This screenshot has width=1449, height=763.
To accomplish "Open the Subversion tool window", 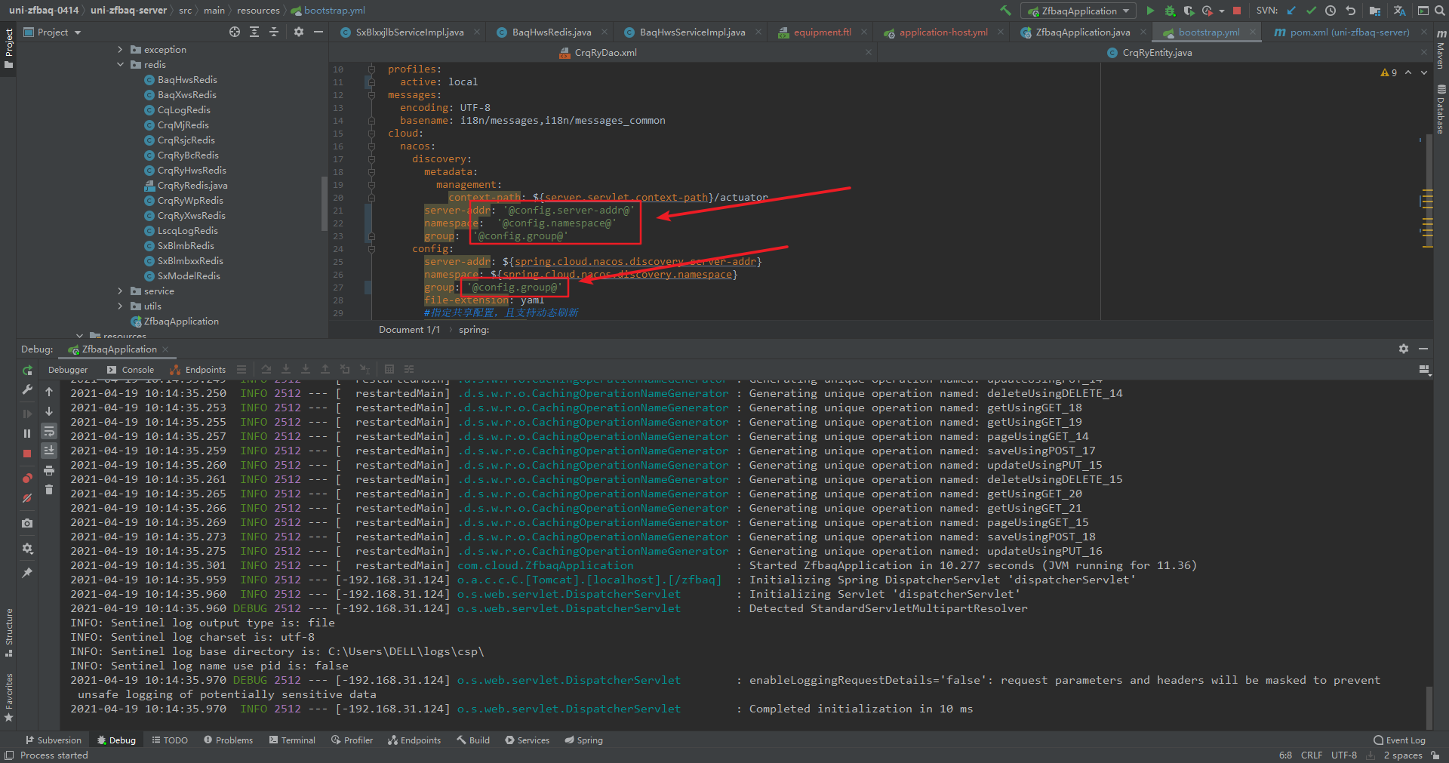I will 53,740.
